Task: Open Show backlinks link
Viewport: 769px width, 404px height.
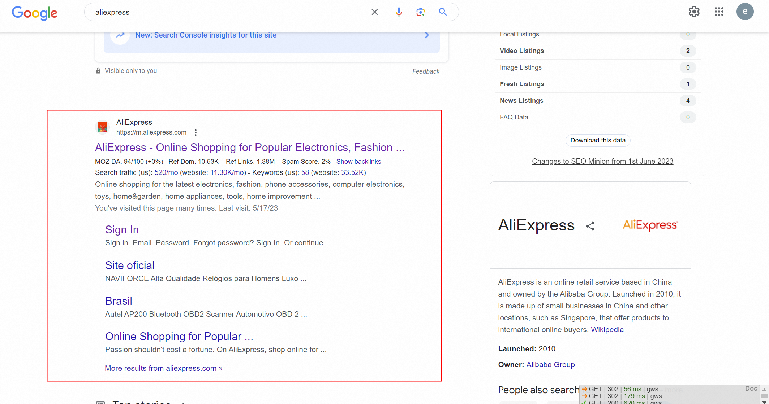Action: pyautogui.click(x=358, y=162)
